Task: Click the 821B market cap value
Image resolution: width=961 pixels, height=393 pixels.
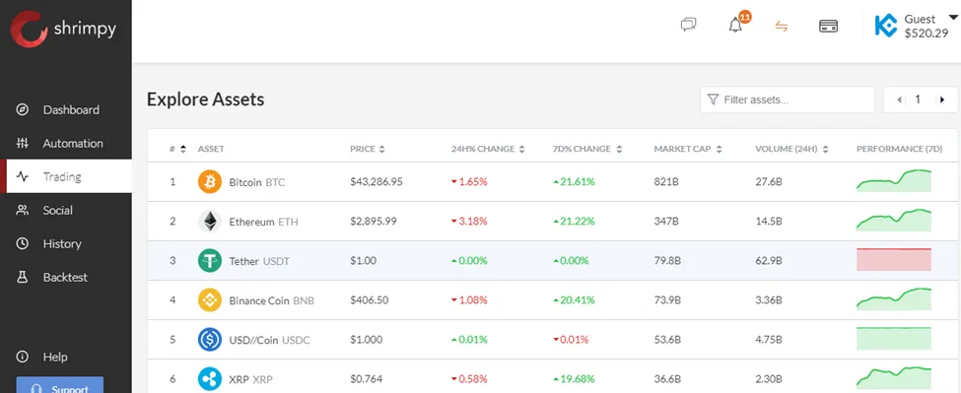Action: (x=666, y=182)
